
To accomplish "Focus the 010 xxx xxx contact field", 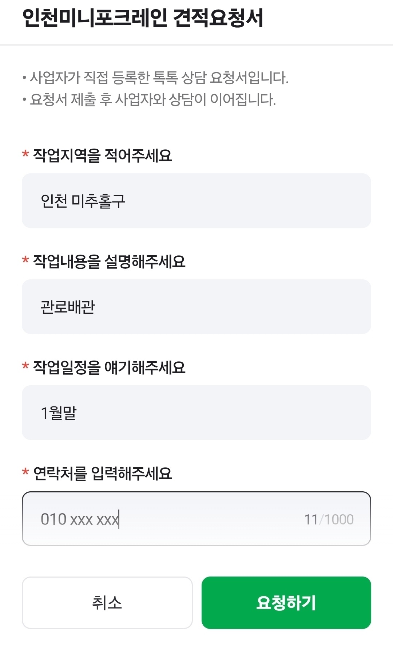I will click(196, 519).
